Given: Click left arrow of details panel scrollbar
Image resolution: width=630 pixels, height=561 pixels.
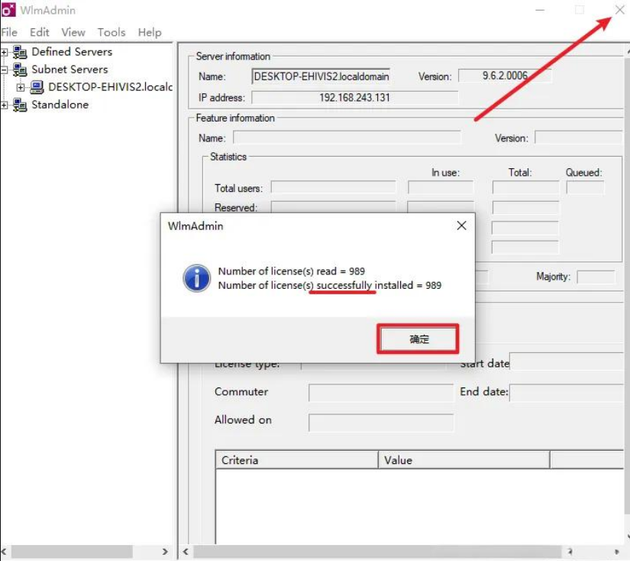Looking at the screenshot, I should click(186, 551).
